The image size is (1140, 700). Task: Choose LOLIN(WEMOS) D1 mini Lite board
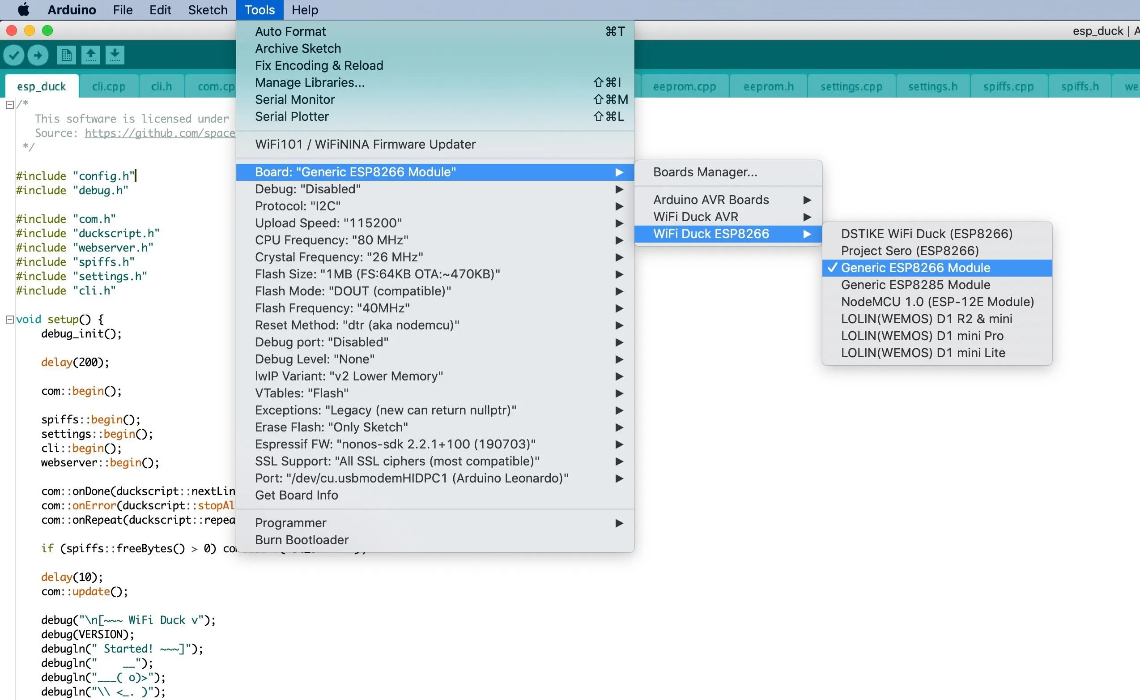pos(937,353)
